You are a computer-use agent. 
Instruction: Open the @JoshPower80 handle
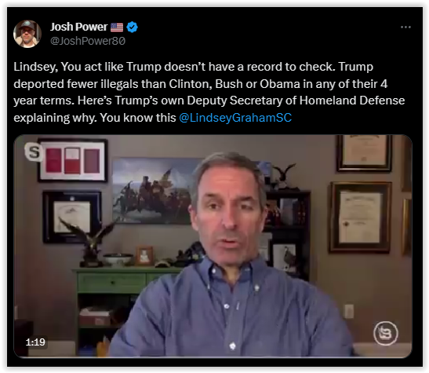click(88, 41)
